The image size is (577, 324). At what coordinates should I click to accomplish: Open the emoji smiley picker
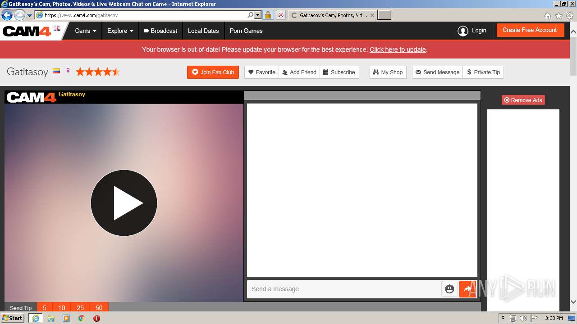(449, 289)
